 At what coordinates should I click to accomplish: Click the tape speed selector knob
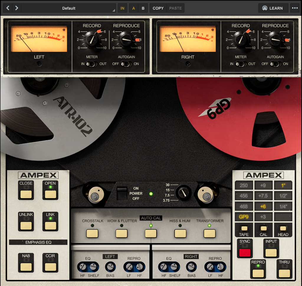pos(183,193)
